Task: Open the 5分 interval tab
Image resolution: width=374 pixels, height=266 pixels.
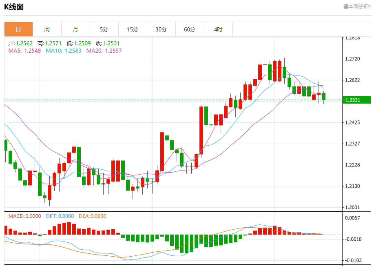Action: pos(104,29)
